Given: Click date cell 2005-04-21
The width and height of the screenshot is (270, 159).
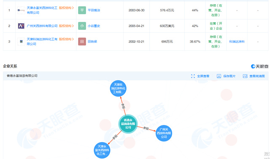Looking at the screenshot, I should pos(136,26).
